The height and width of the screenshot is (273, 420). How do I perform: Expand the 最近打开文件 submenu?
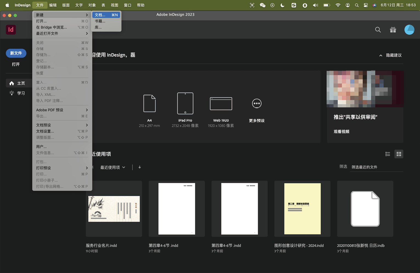pos(62,33)
